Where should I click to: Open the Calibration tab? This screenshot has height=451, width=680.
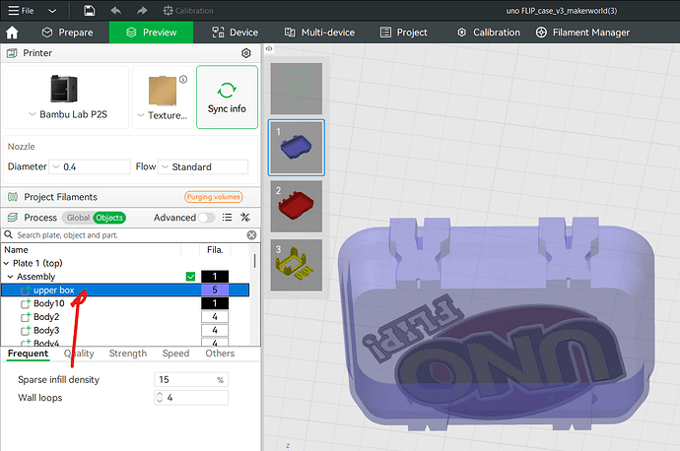pyautogui.click(x=489, y=32)
